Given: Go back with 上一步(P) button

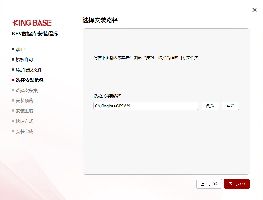Looking at the screenshot, I should pos(209,184).
